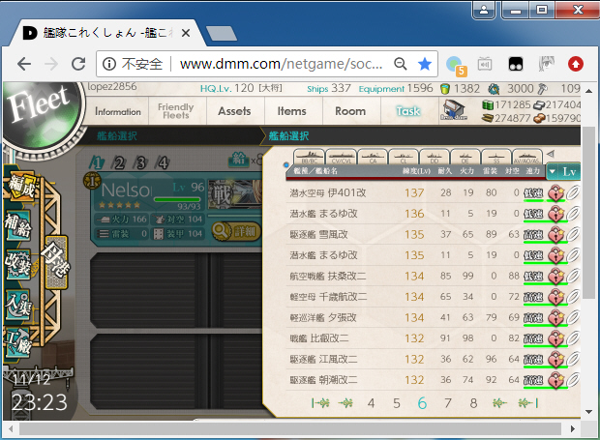This screenshot has width=600, height=440.
Task: Bookmark this page with star icon
Action: coord(425,64)
